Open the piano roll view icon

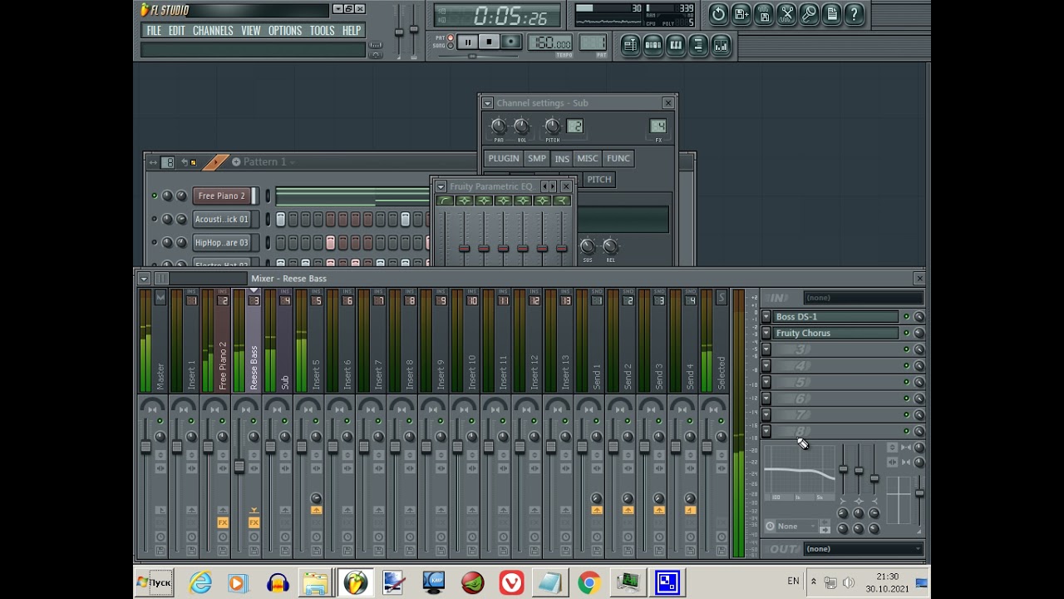tap(675, 45)
